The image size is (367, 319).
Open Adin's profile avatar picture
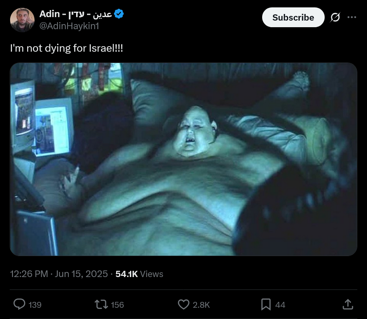click(x=22, y=20)
